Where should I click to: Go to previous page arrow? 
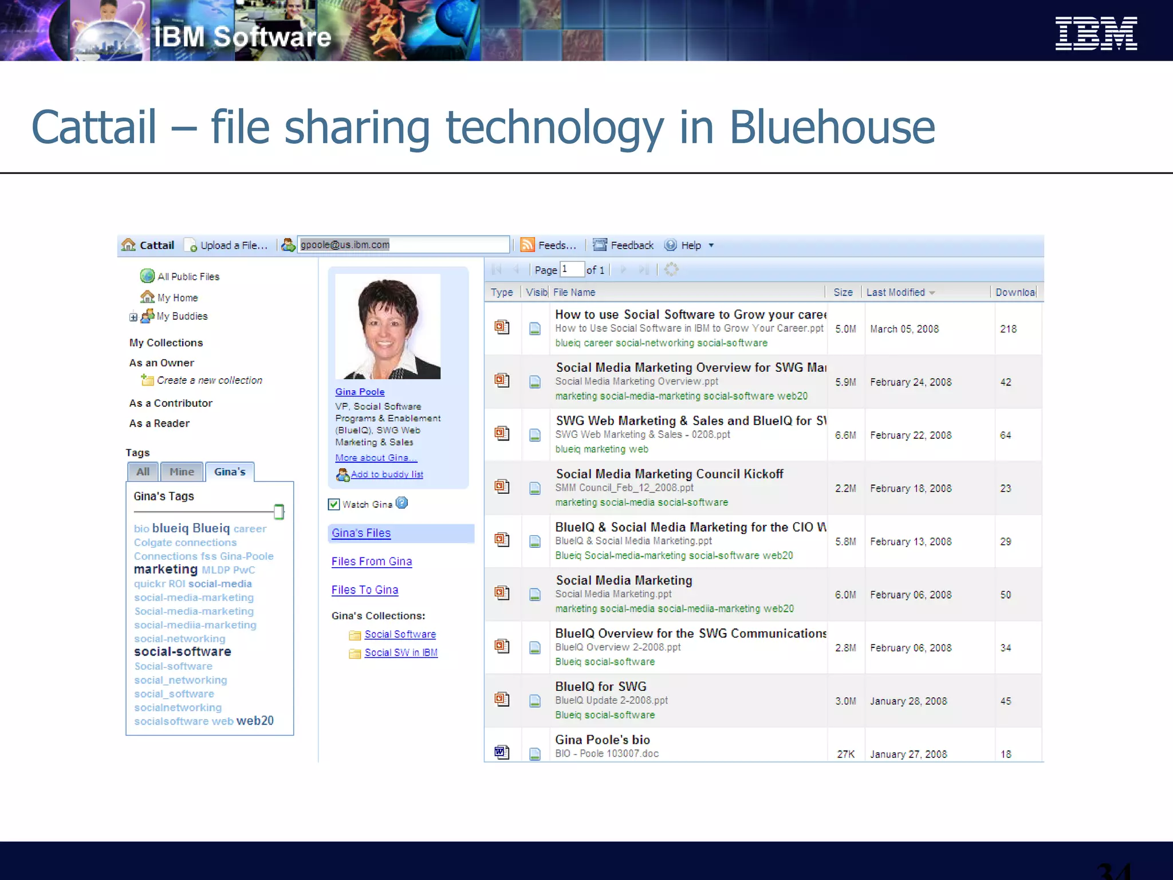tap(516, 269)
